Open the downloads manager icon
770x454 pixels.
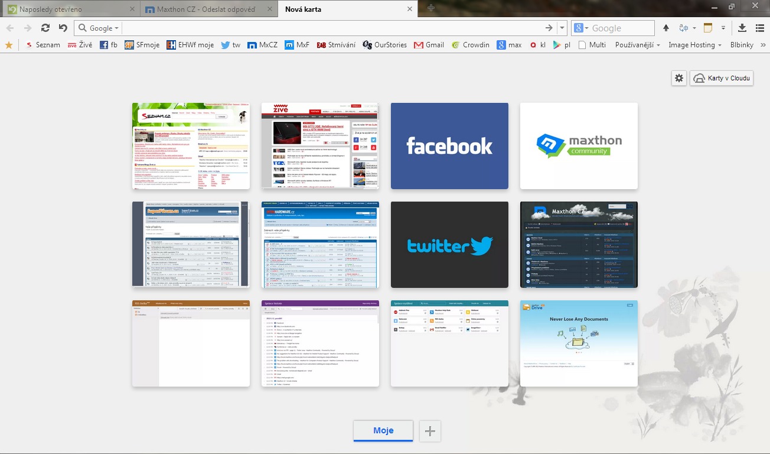coord(742,28)
